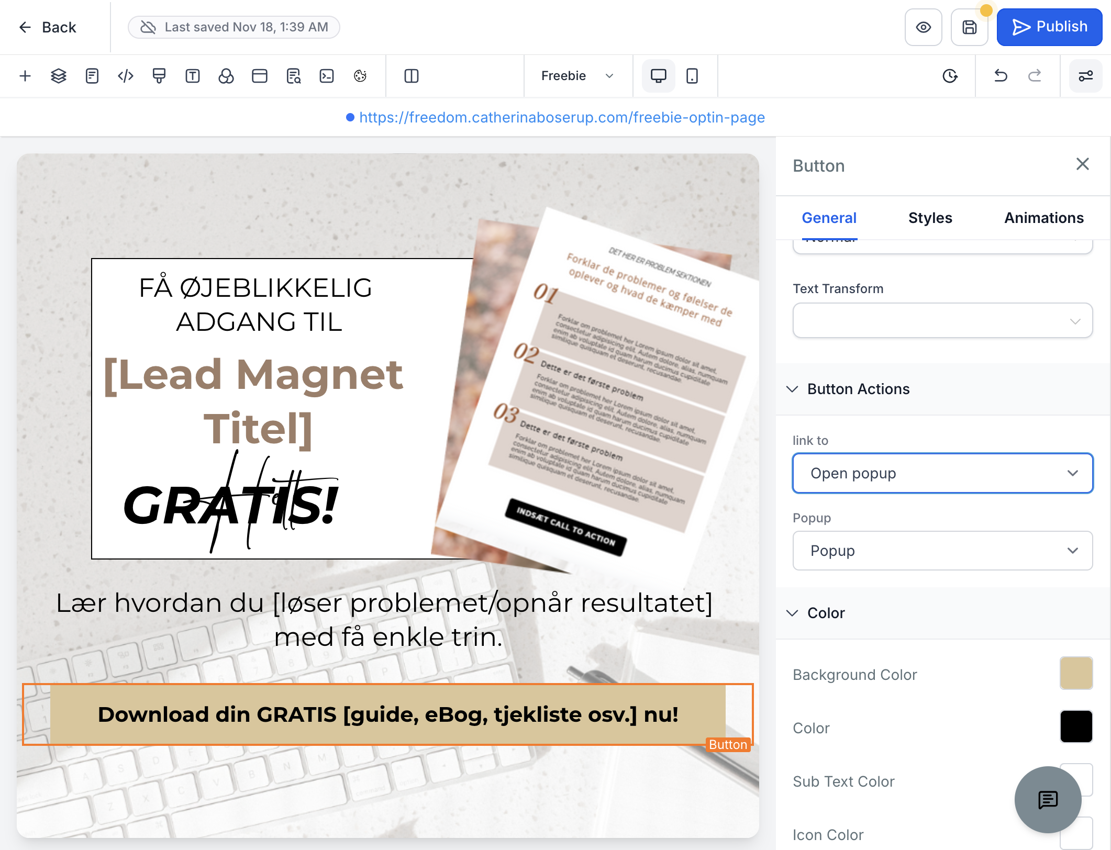Collapse the Color section
This screenshot has width=1111, height=850.
(942, 613)
